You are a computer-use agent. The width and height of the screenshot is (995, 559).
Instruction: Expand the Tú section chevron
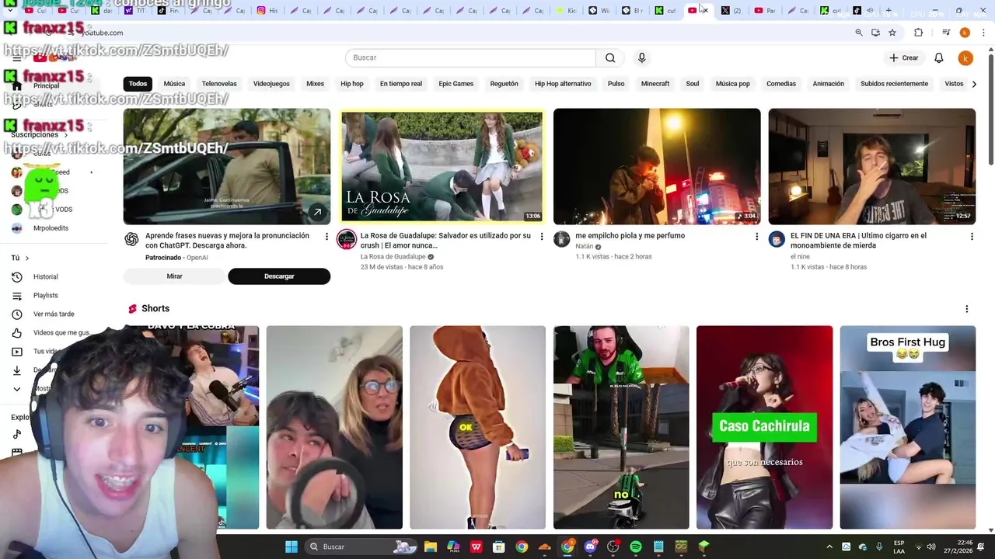27,258
